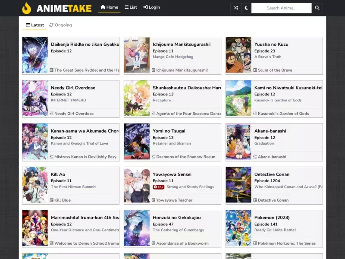Open the Akane-banashi series link in card footer

tap(272, 157)
